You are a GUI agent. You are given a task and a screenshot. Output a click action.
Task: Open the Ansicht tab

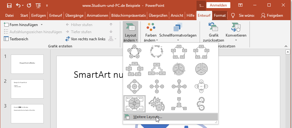point(177,15)
